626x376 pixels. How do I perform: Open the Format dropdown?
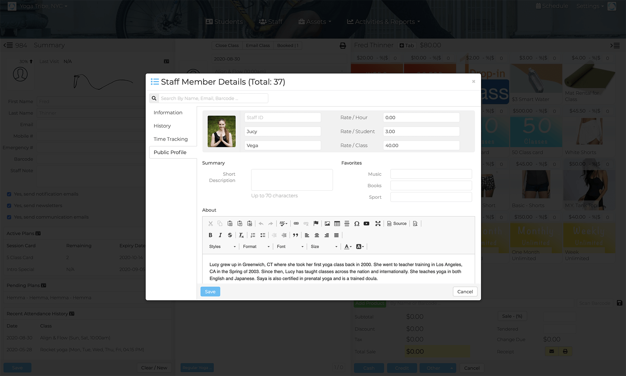coord(256,247)
